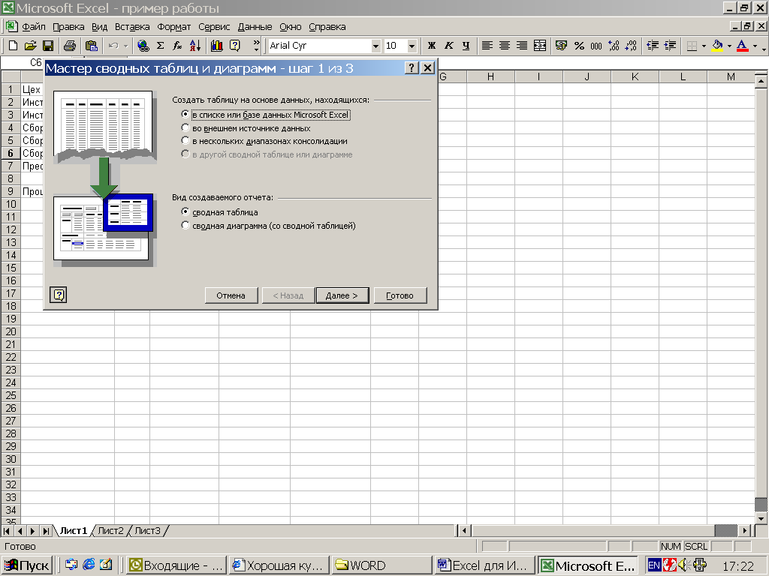The height and width of the screenshot is (576, 769).
Task: Click the Paste Function fx icon
Action: click(x=177, y=46)
